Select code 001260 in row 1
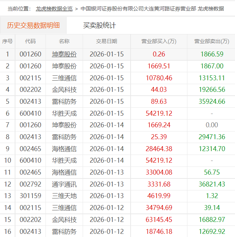Image resolution: width=235 pixels, height=237 pixels. [x=30, y=54]
